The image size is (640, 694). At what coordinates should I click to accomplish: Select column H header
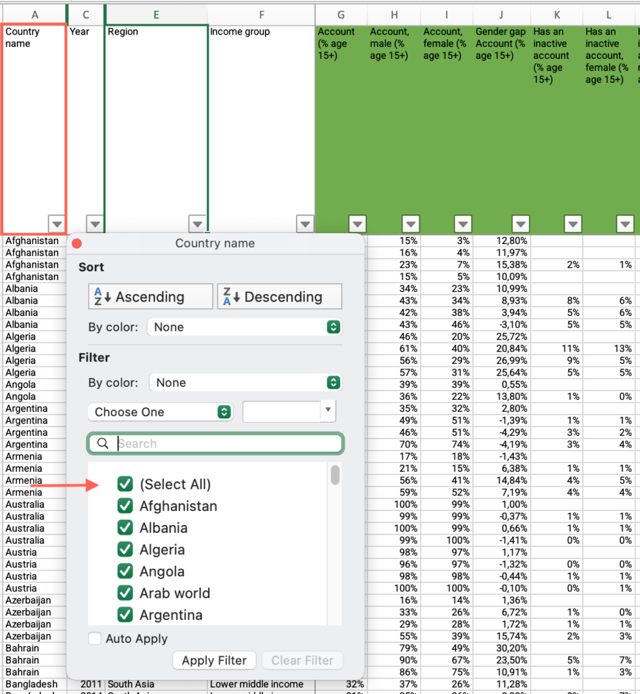click(393, 15)
